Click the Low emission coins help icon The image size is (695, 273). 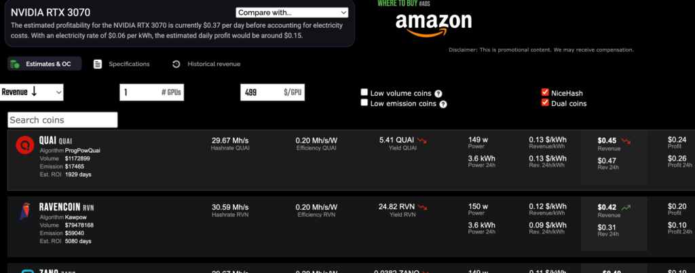click(x=443, y=105)
